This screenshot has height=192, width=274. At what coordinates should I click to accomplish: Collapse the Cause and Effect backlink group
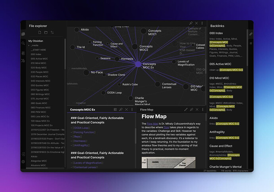point(221,146)
